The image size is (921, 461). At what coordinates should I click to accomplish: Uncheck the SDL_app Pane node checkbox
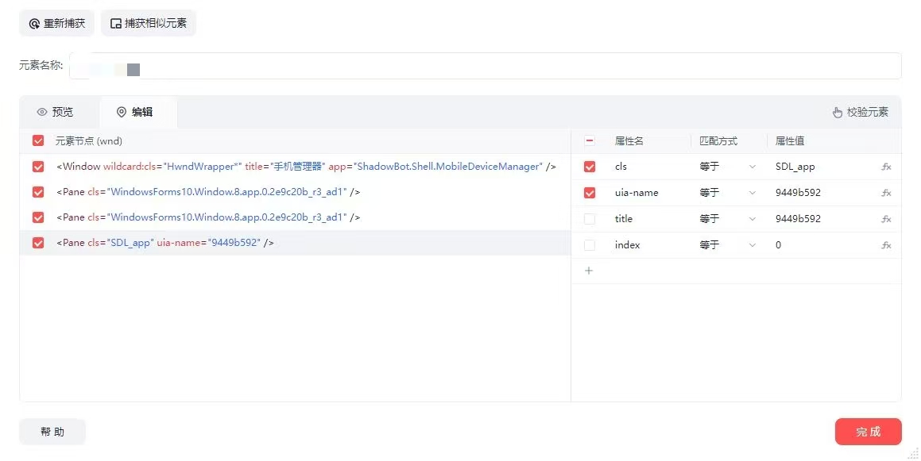(x=38, y=243)
